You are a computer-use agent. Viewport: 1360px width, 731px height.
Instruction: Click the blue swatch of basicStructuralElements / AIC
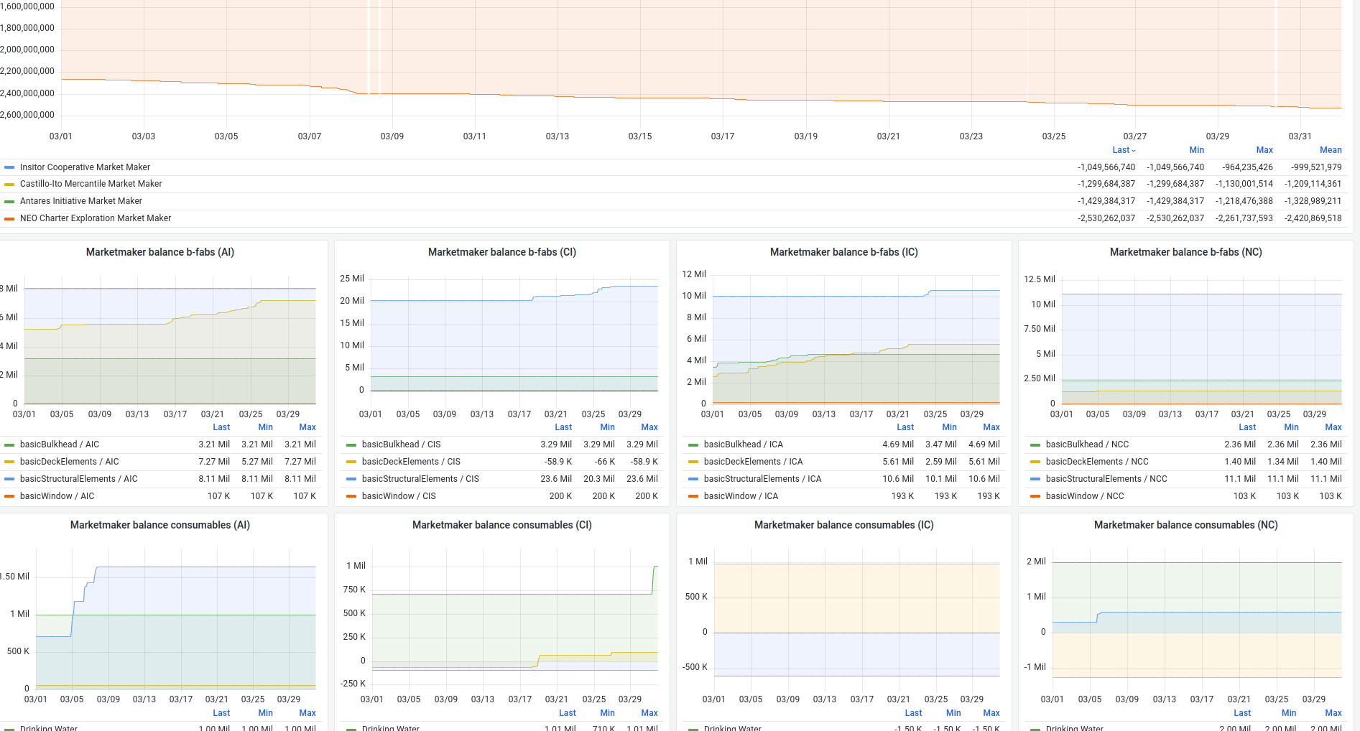pos(9,480)
